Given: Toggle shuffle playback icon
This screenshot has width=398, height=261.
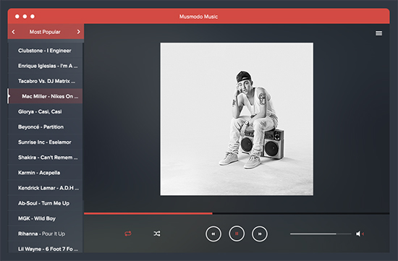Looking at the screenshot, I should pyautogui.click(x=157, y=234).
